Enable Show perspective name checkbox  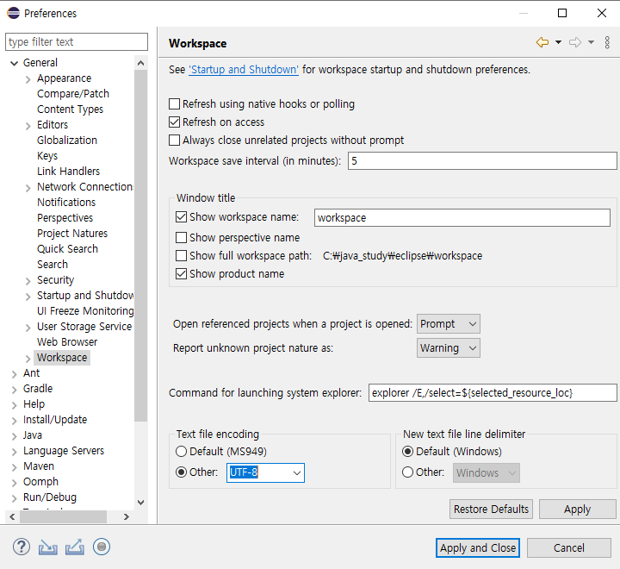pos(181,238)
